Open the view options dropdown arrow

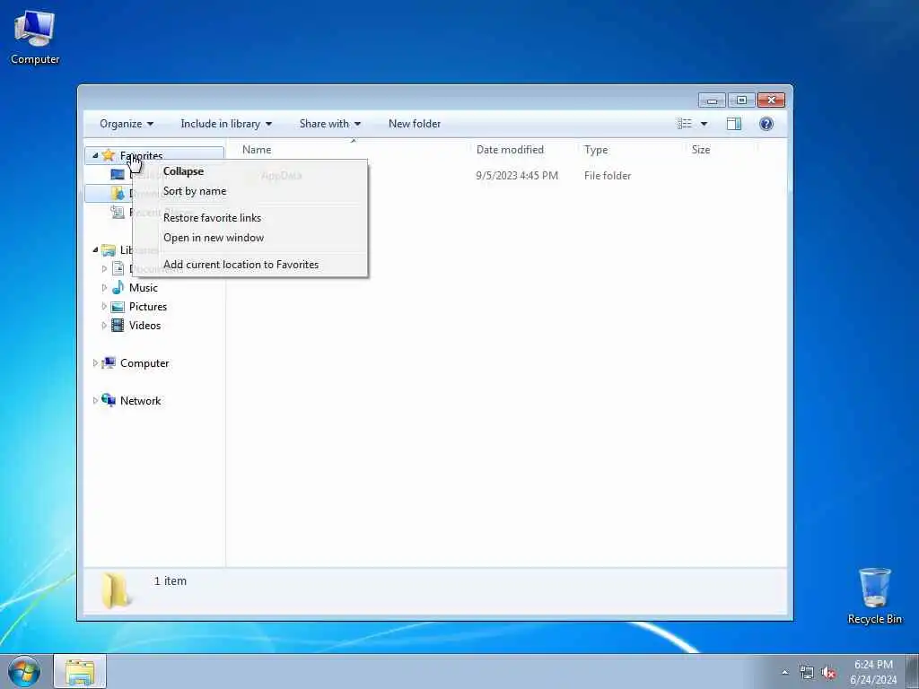point(704,124)
